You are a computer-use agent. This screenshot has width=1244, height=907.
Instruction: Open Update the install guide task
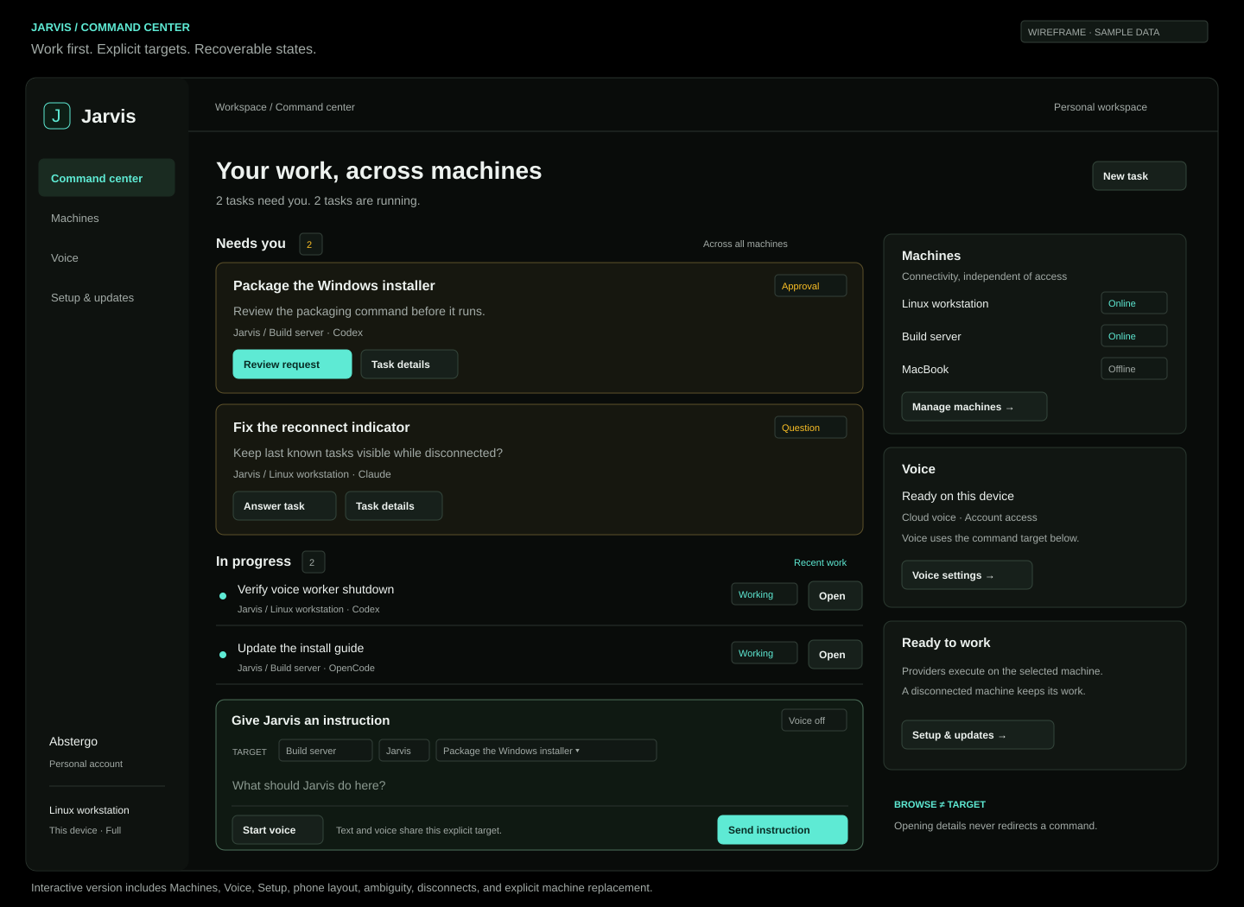click(835, 654)
